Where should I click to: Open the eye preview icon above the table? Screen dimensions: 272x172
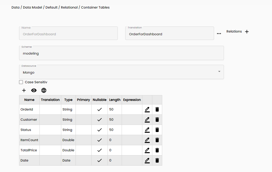click(x=34, y=90)
